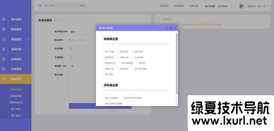Select the 元 discount type radio
Screen dimensions: 274x131
click(x=70, y=40)
